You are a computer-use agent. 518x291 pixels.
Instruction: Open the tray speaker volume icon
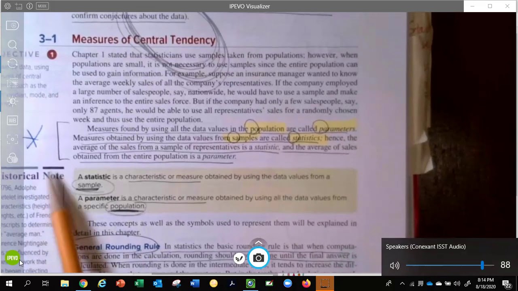457,284
